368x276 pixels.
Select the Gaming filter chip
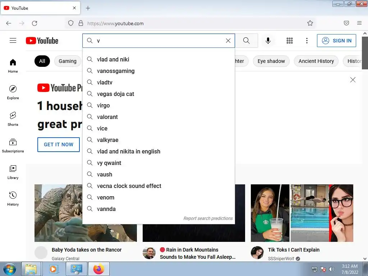coord(68,61)
